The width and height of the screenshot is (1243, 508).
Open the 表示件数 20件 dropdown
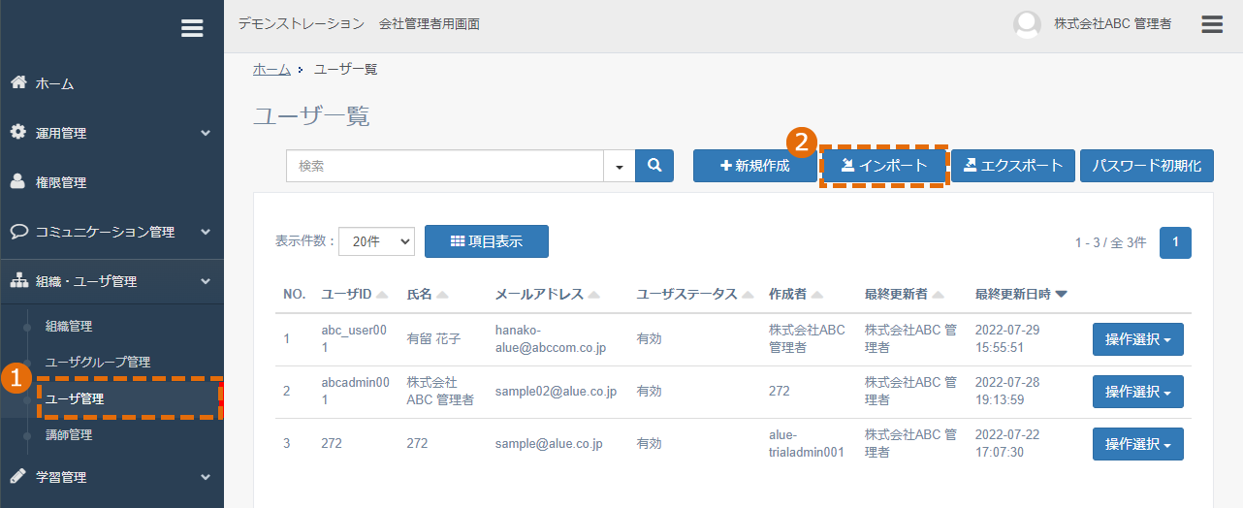[x=376, y=241]
